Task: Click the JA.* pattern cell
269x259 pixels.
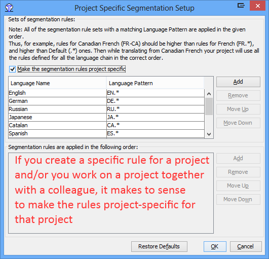Action: pyautogui.click(x=156, y=117)
